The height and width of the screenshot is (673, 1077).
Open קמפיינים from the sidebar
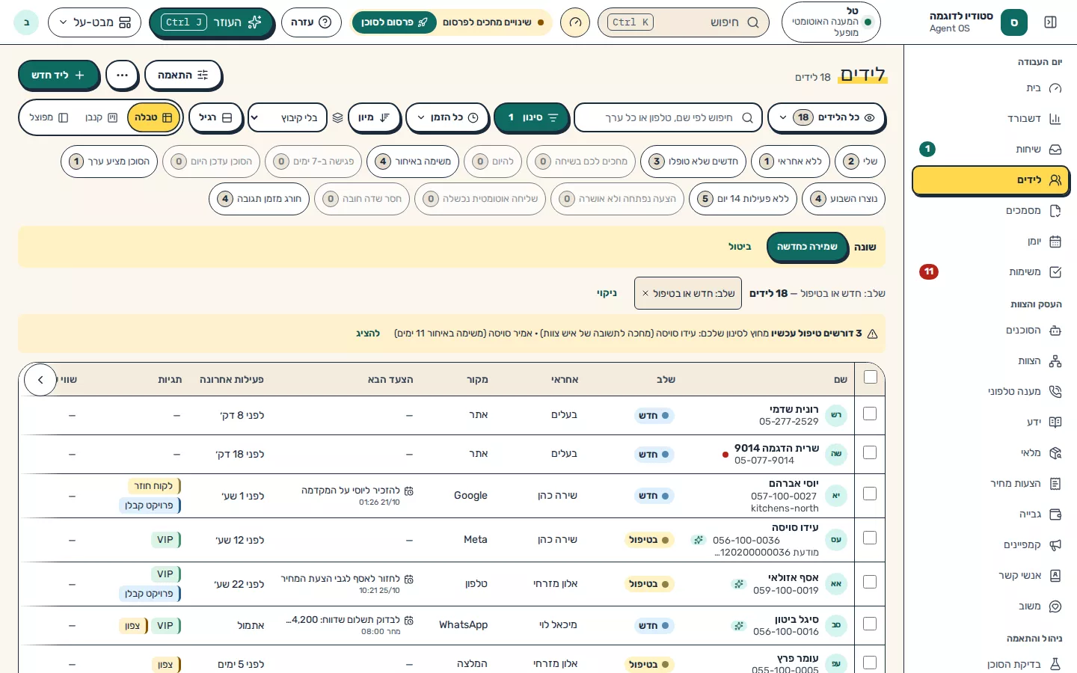point(990,545)
